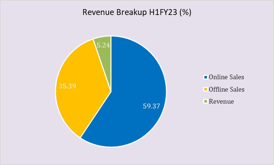Select the 35.39 data label
Viewport: 274px width, 165px height.
68,87
